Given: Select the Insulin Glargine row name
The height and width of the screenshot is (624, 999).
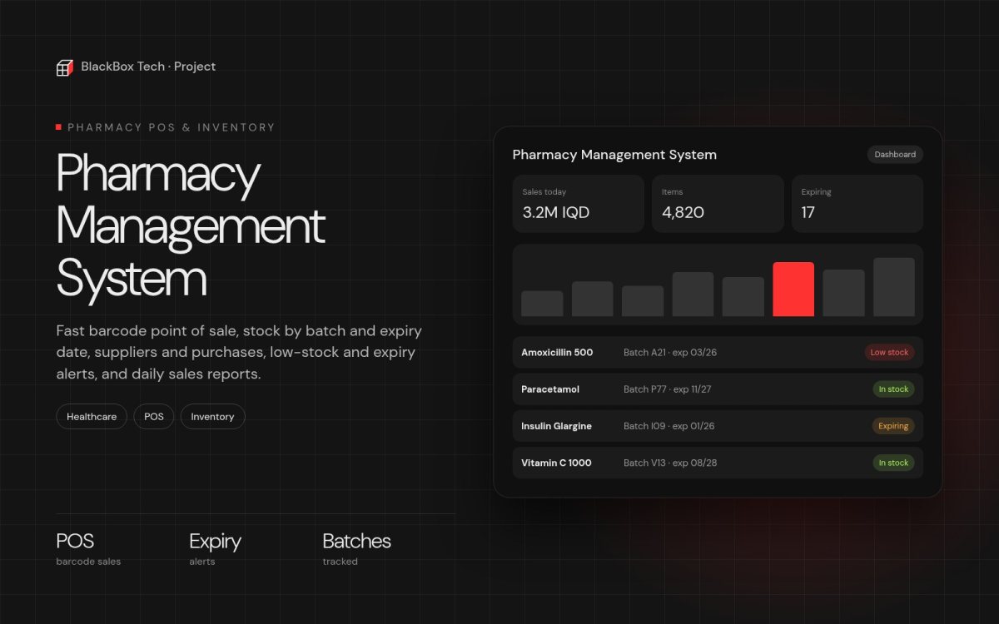Looking at the screenshot, I should [x=556, y=426].
